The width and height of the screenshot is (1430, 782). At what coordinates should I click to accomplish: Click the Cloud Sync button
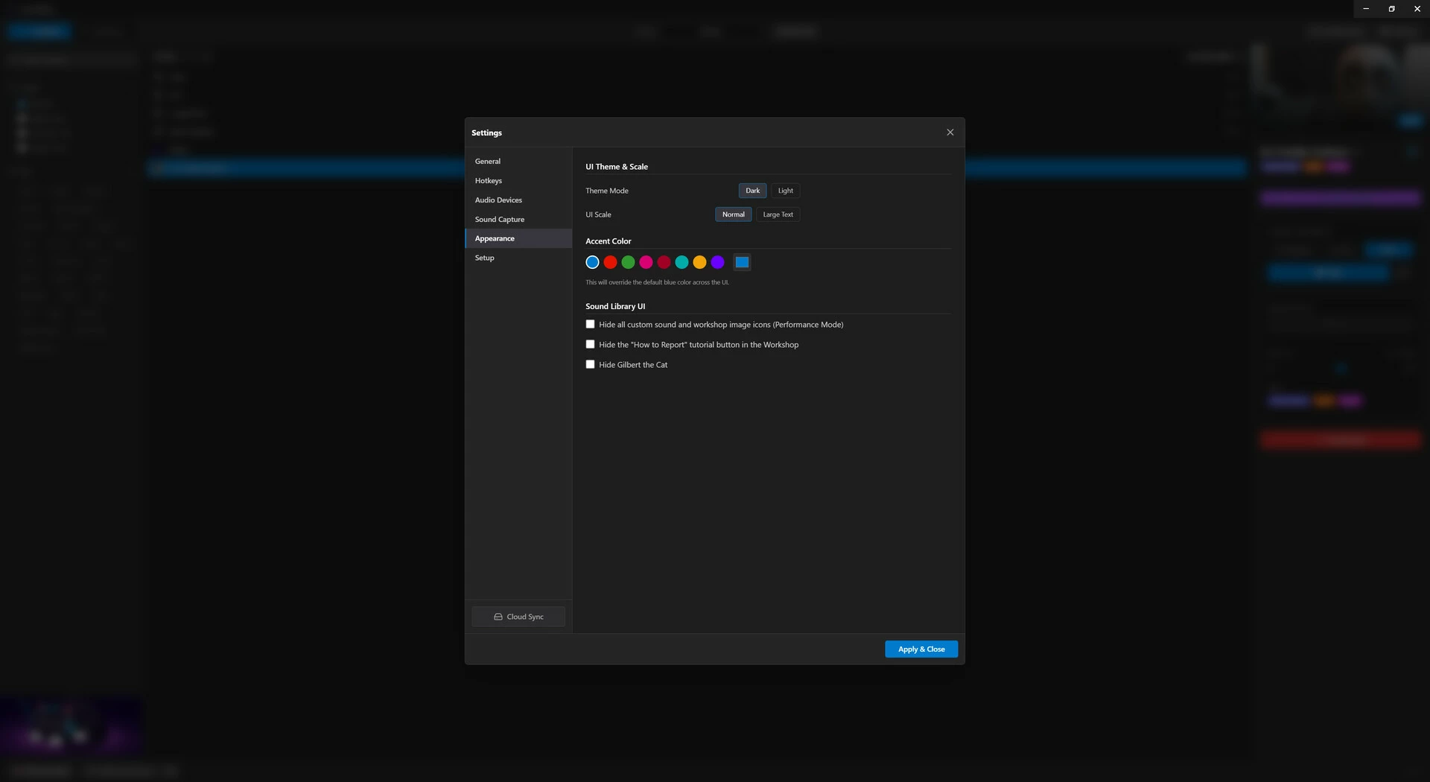518,617
